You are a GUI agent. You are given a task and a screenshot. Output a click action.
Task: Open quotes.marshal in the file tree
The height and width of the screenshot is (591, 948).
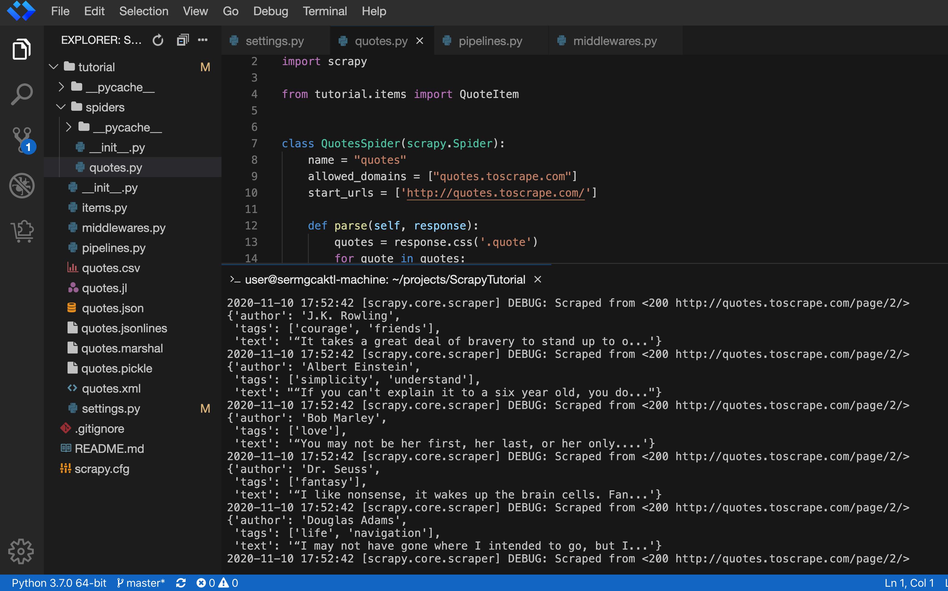pos(133,348)
